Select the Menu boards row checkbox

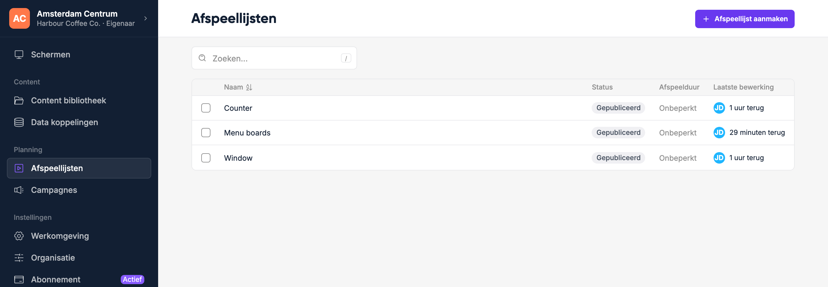(206, 133)
